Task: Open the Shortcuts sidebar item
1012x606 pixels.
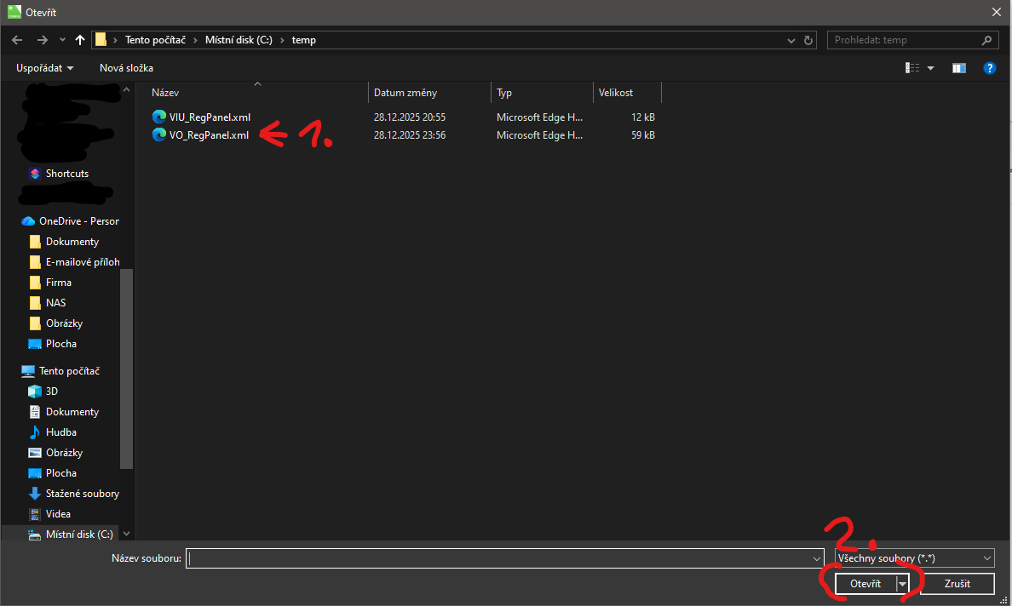Action: [66, 174]
